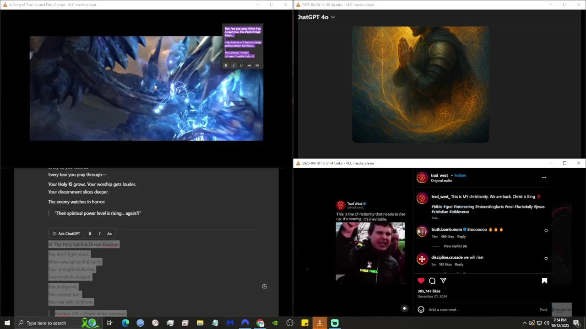Screen dimensions: 586x329
Task: Open the volume control in system tray
Action: (x=546, y=323)
